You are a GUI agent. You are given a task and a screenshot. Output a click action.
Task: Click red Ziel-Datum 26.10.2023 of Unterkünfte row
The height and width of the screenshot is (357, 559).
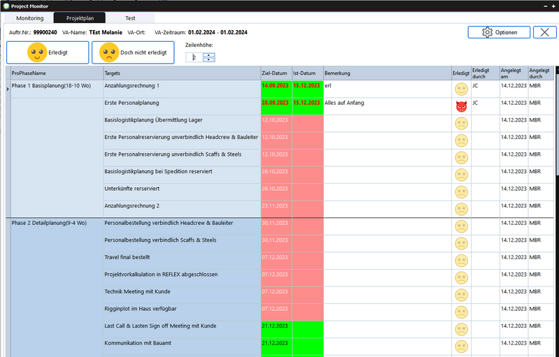click(x=277, y=191)
